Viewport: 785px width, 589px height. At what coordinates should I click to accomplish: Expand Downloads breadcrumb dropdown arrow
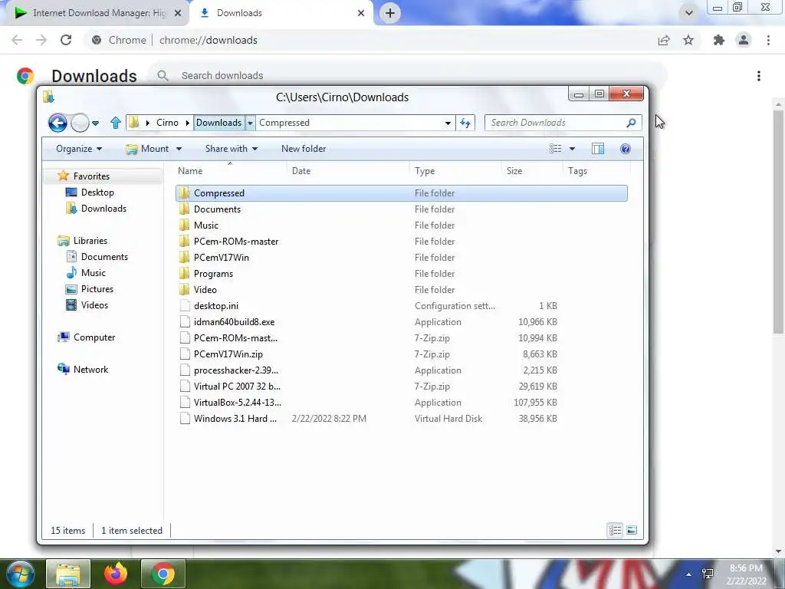pos(250,123)
